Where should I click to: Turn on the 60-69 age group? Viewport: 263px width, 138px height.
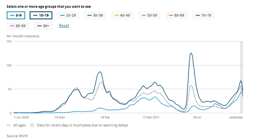176,15
